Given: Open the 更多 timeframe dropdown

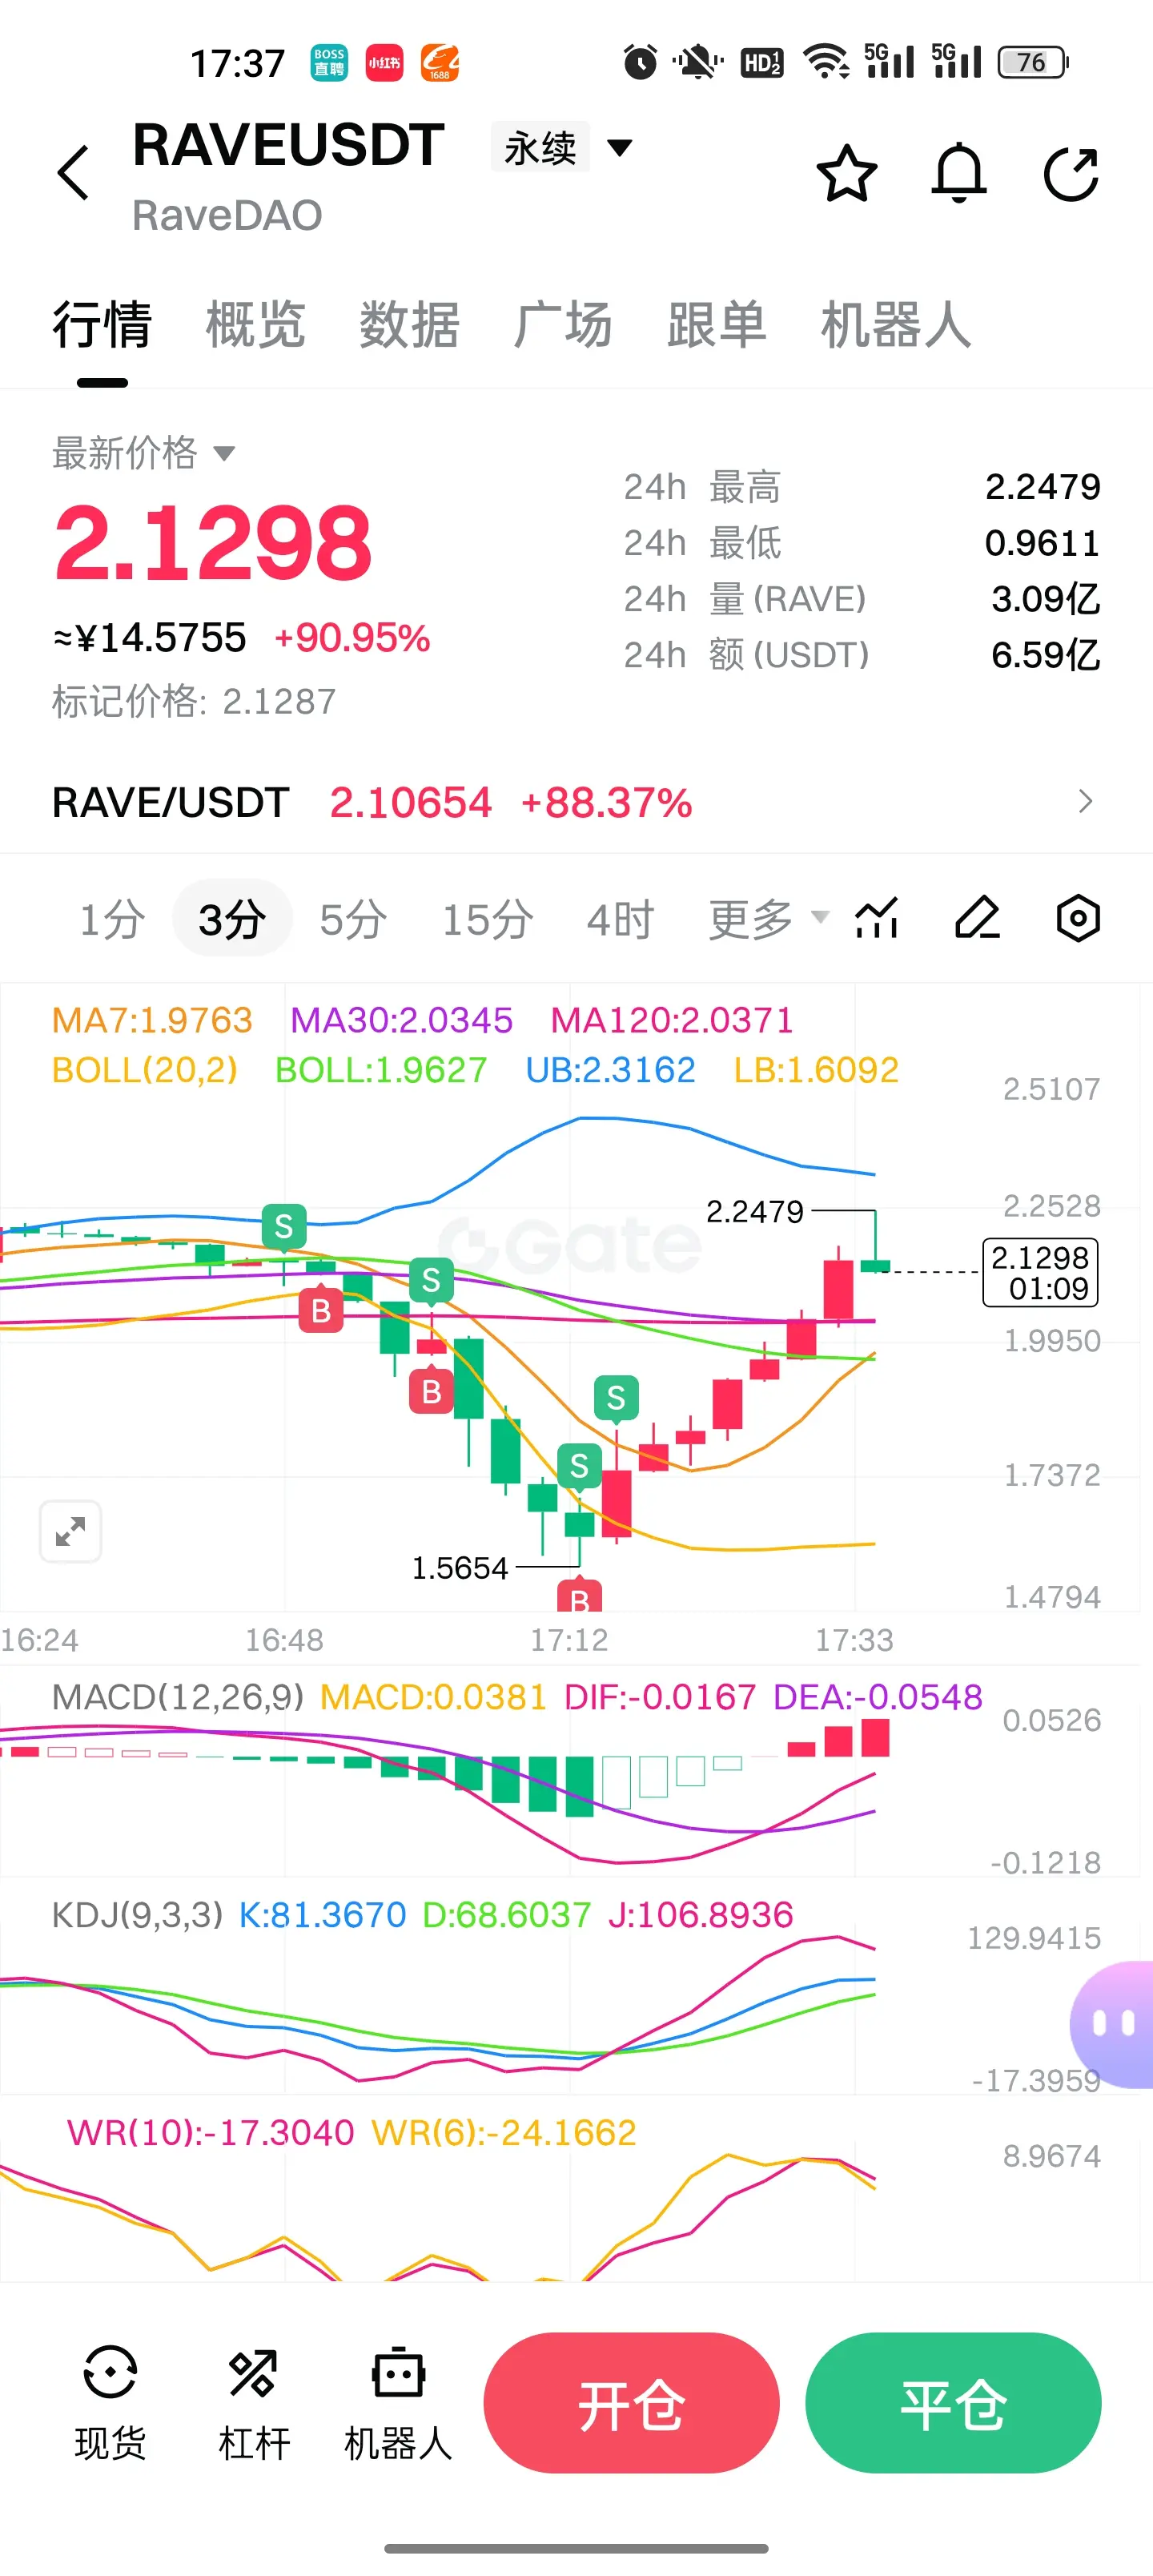Looking at the screenshot, I should [768, 918].
